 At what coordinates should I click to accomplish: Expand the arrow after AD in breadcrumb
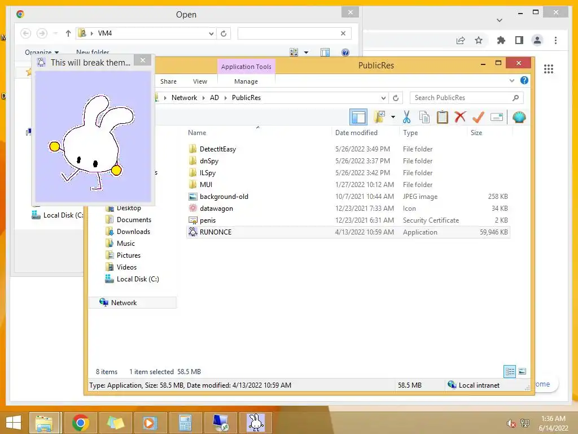(226, 98)
